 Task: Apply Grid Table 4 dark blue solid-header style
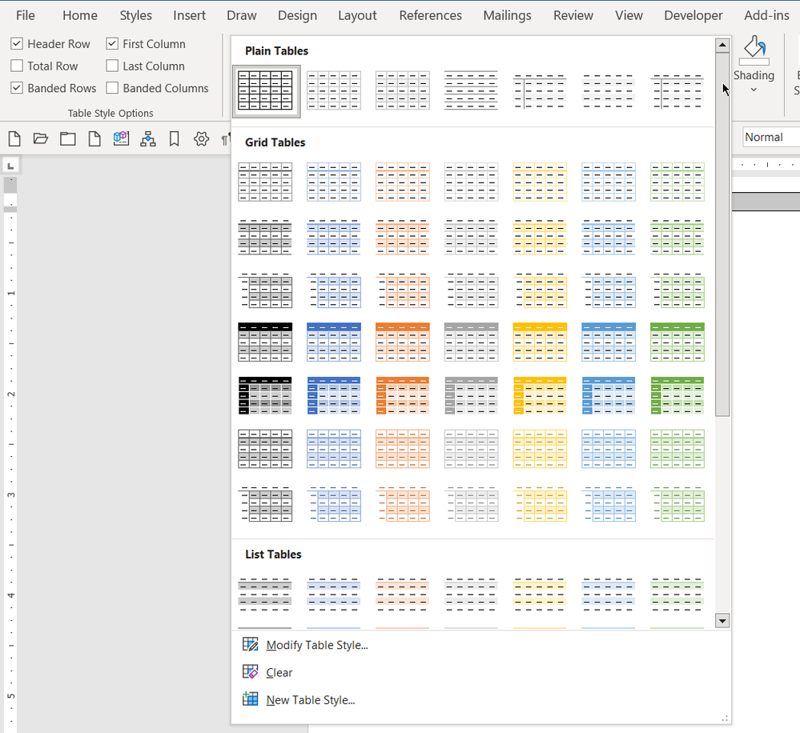[334, 342]
